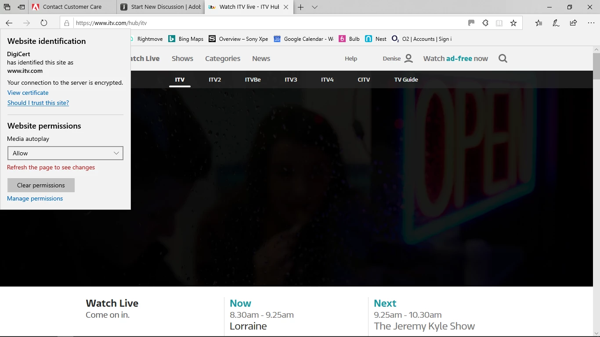Click the extension puzzle icon in address bar
This screenshot has height=337, width=600.
(485, 23)
